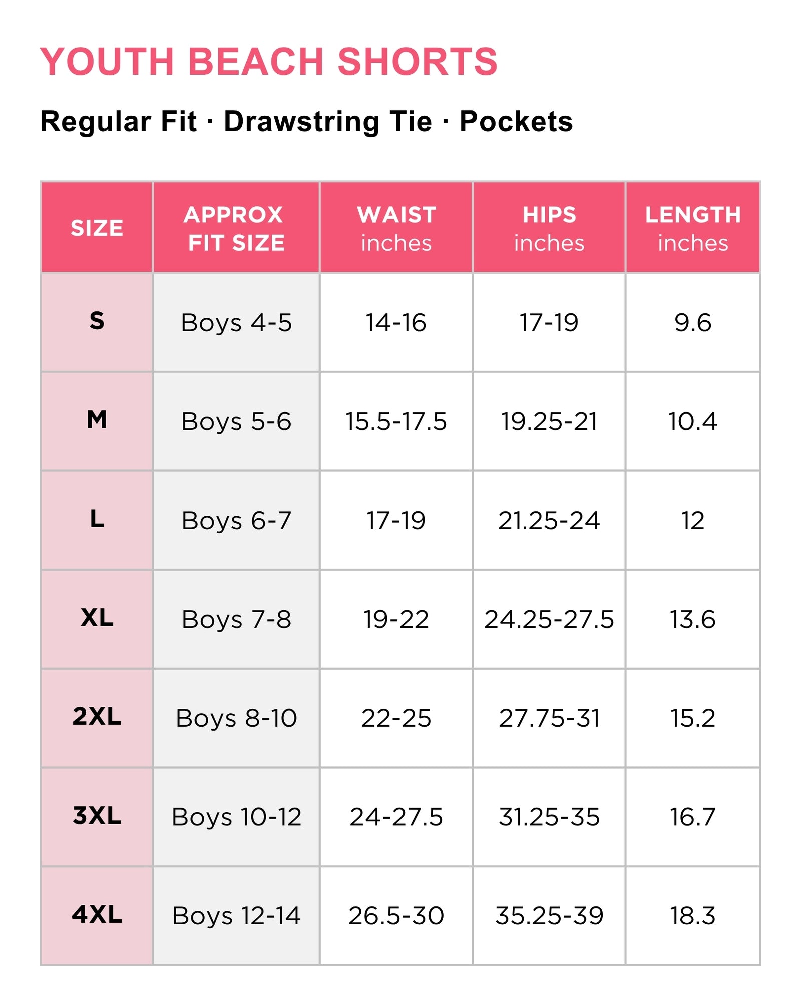Click the APPROX FIT SIZE header

[x=236, y=228]
